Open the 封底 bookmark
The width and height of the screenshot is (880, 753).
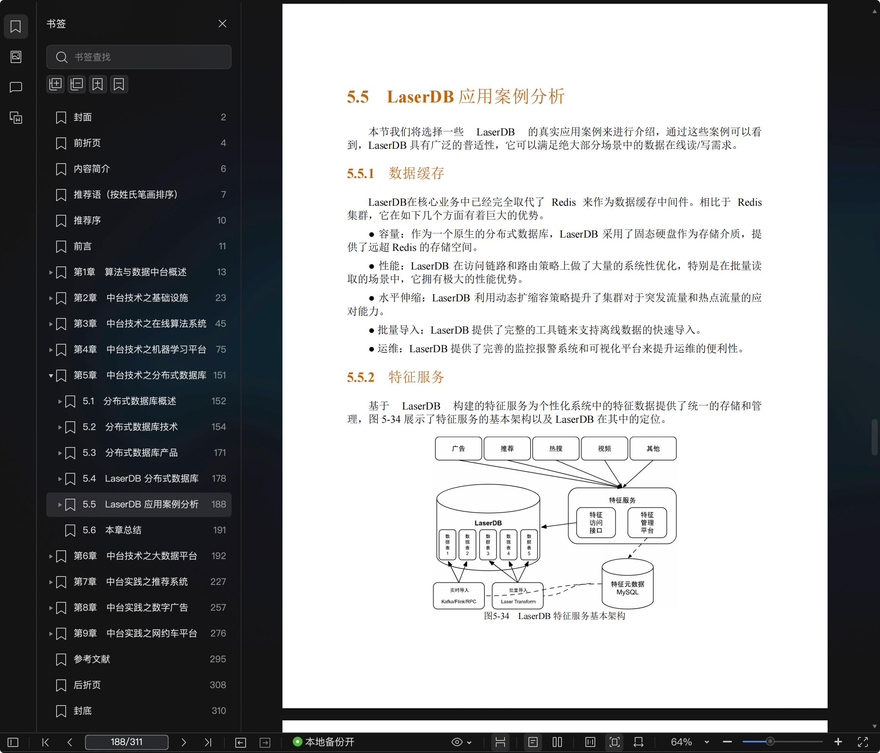pyautogui.click(x=139, y=710)
